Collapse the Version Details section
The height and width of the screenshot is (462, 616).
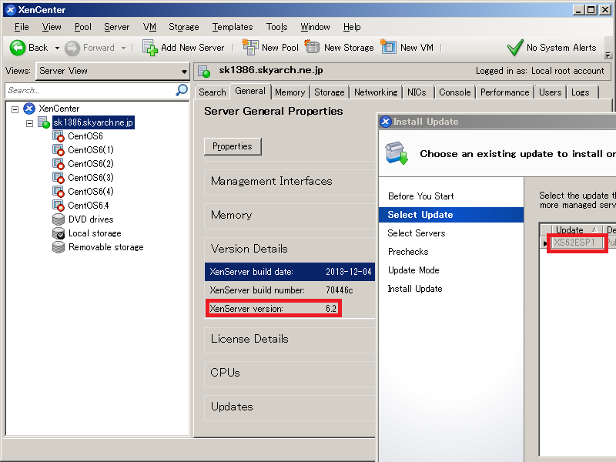tap(290, 249)
